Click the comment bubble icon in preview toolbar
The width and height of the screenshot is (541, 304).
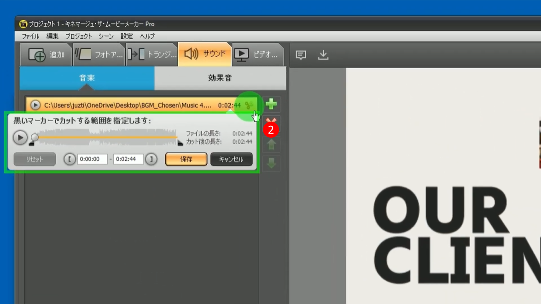(x=301, y=55)
